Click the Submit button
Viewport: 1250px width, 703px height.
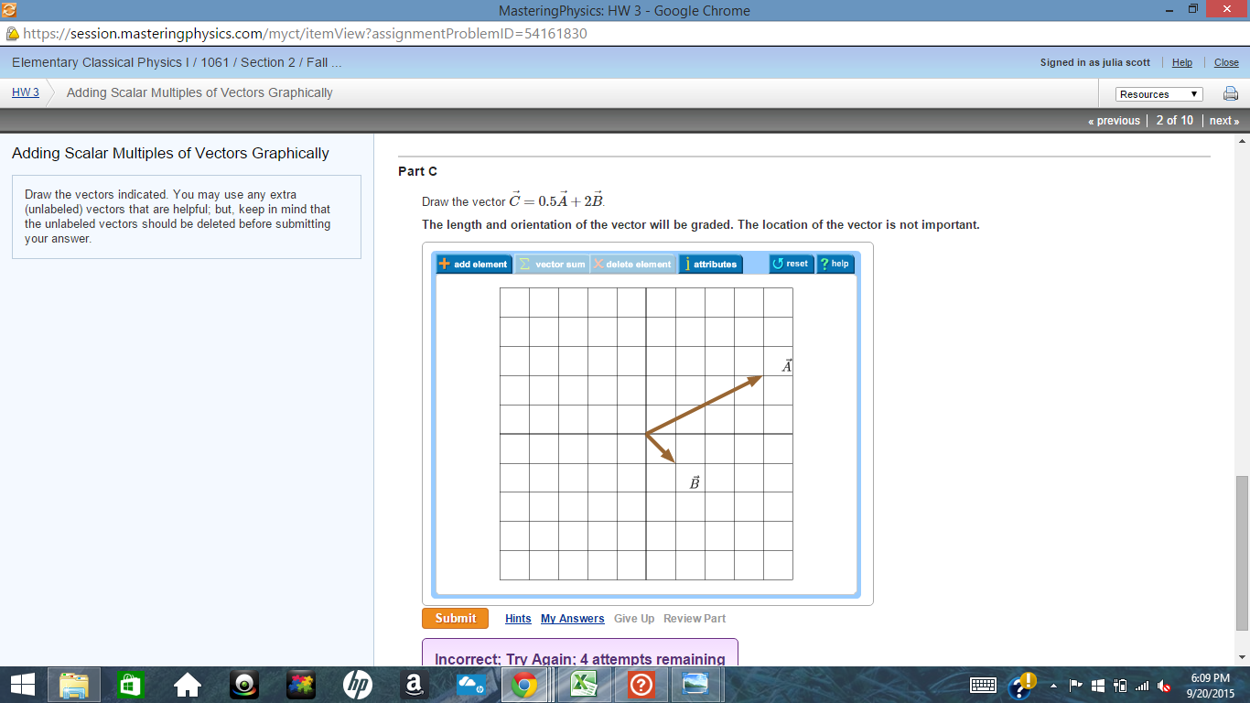(454, 618)
